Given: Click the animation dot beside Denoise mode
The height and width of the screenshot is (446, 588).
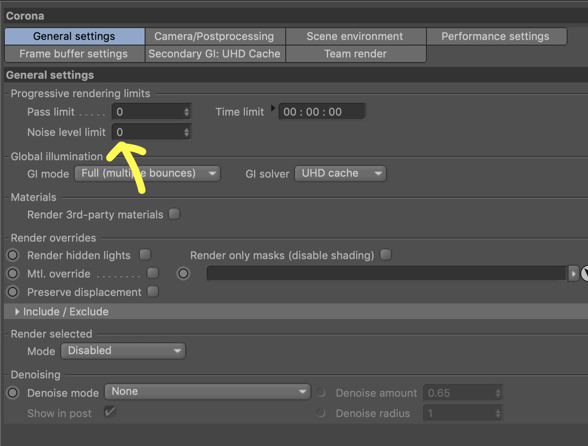Looking at the screenshot, I should click(x=13, y=393).
